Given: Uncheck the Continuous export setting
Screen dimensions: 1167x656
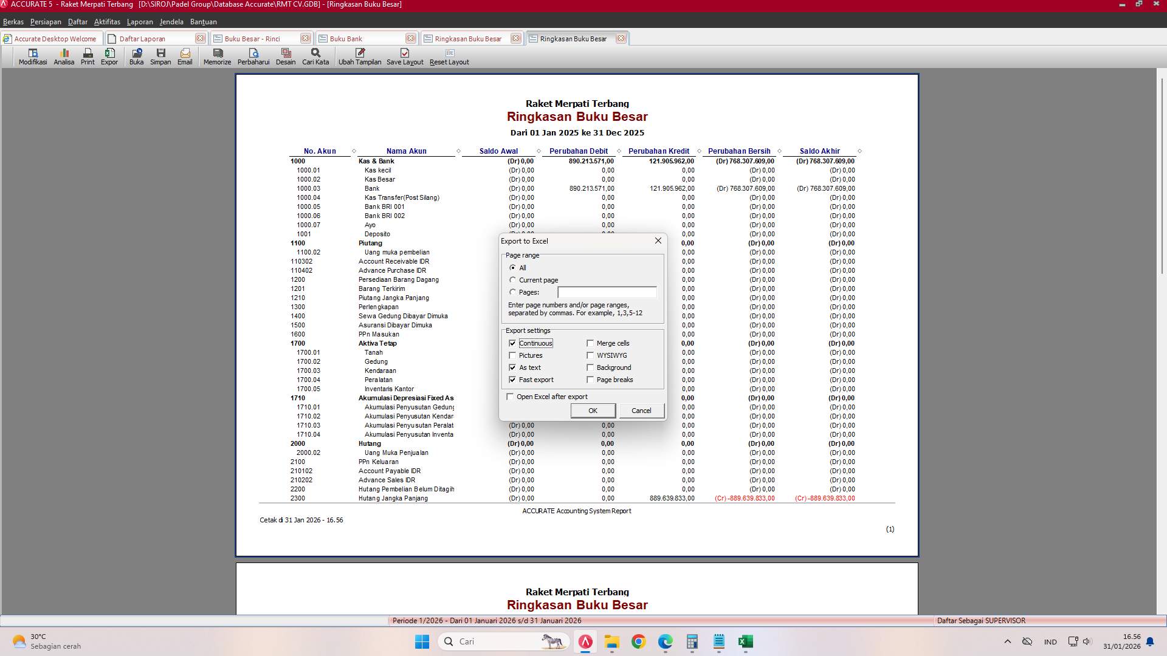Looking at the screenshot, I should [x=512, y=343].
